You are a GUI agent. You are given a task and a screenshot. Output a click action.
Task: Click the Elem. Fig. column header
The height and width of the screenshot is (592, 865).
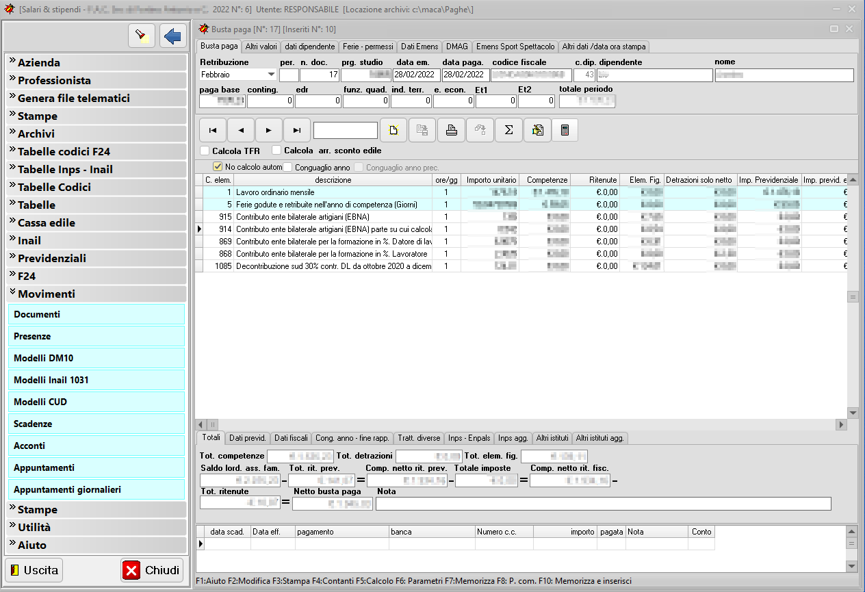642,180
